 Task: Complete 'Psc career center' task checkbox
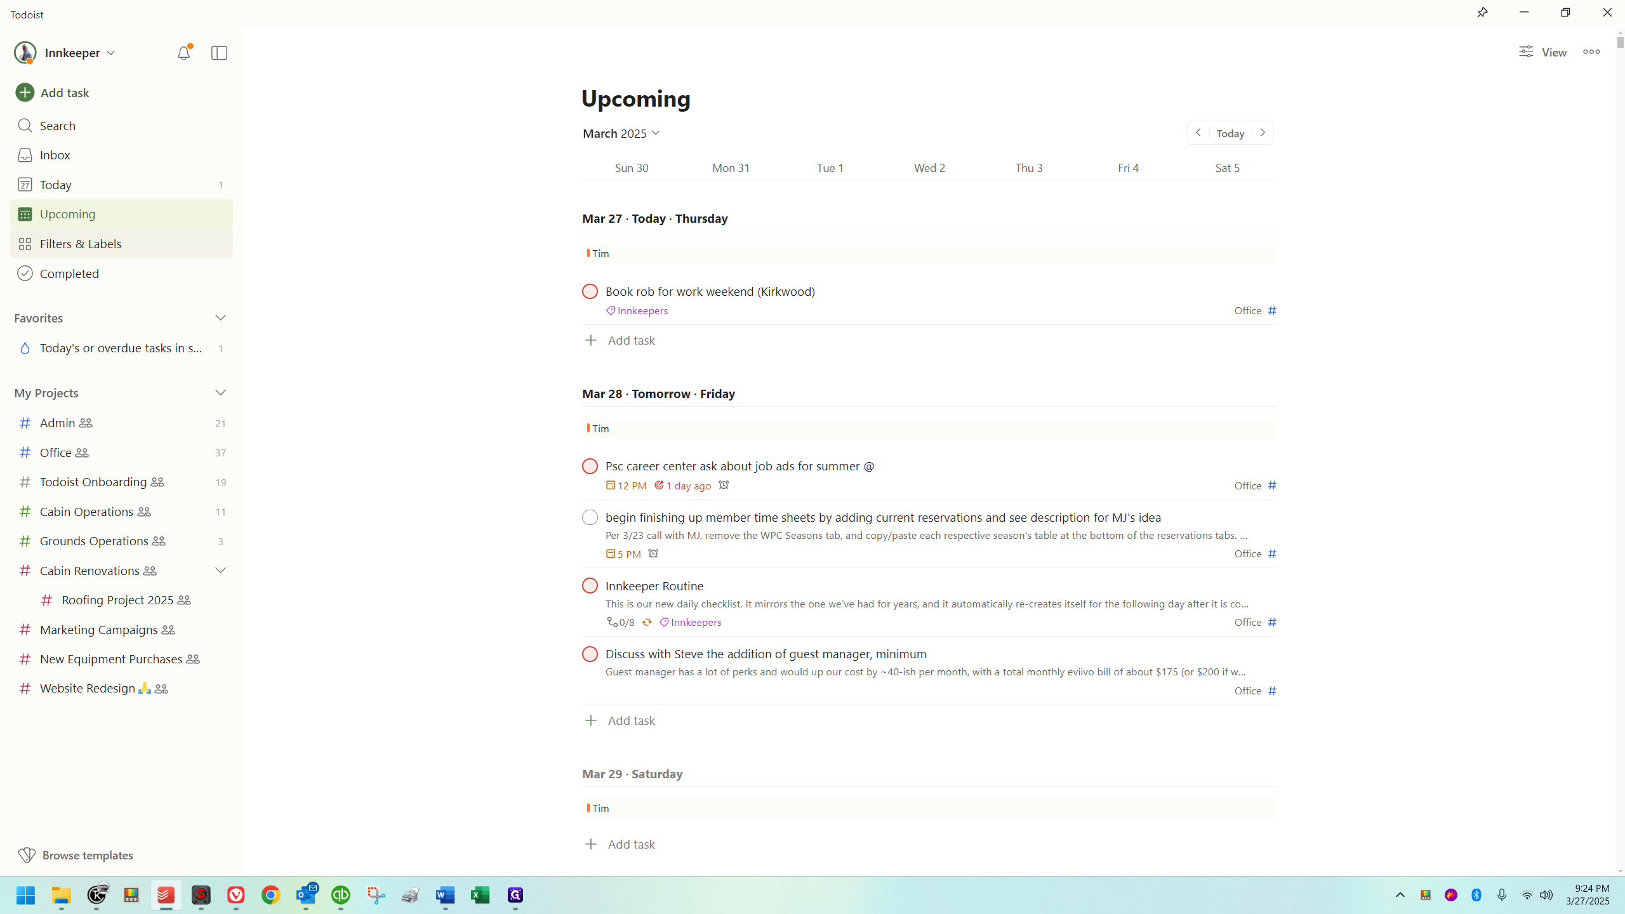click(590, 466)
